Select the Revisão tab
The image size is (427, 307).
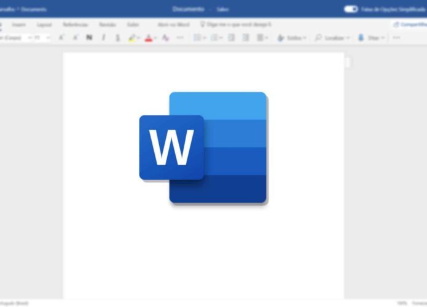coord(108,25)
